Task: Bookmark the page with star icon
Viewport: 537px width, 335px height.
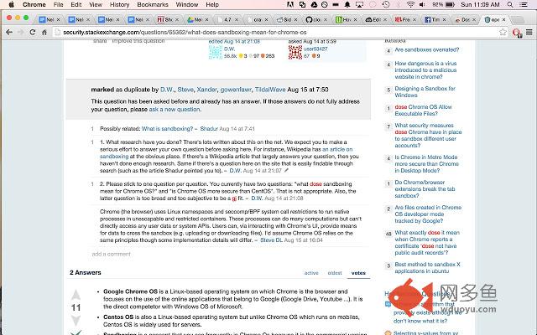Action: 503,32
